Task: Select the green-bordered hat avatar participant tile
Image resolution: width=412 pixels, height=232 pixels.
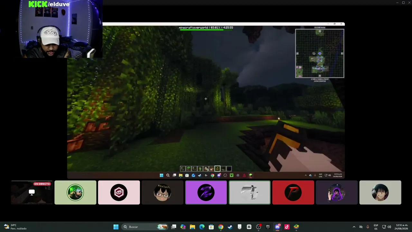Action: (75, 192)
